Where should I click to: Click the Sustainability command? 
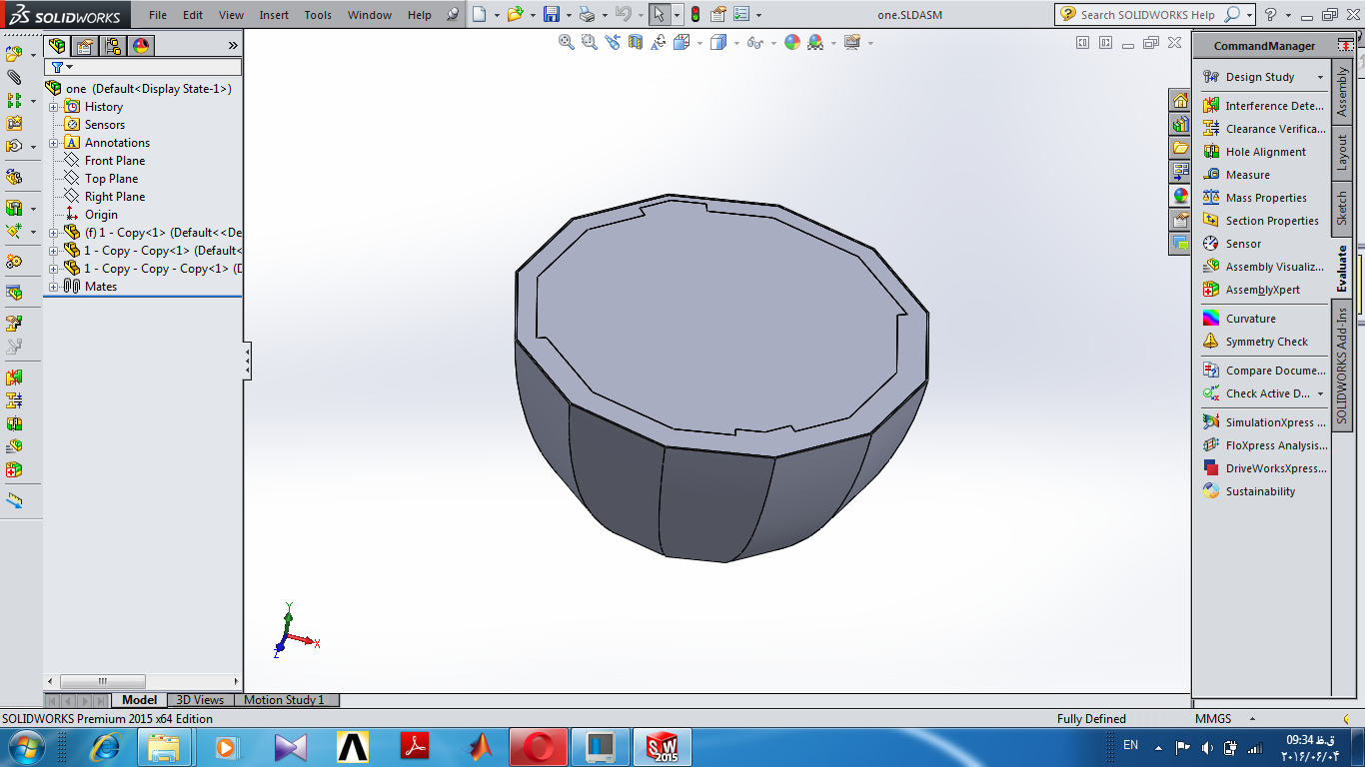click(1260, 491)
